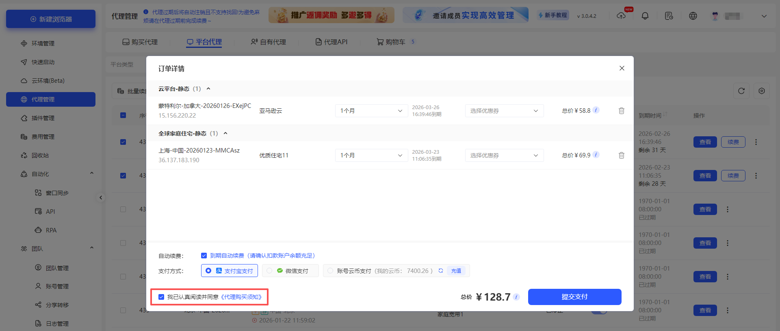Select 微信支付 payment method
Image resolution: width=780 pixels, height=331 pixels.
click(290, 271)
